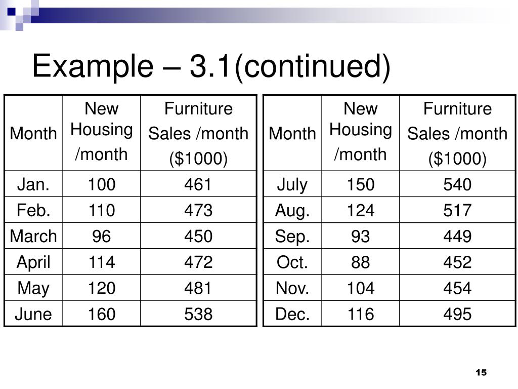Image resolution: width=518 pixels, height=389 pixels.
Task: Select the "Jan." month cell
Action: coord(33,184)
